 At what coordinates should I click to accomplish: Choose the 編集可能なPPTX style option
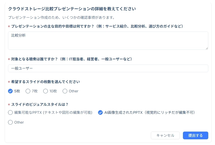(x=10, y=112)
